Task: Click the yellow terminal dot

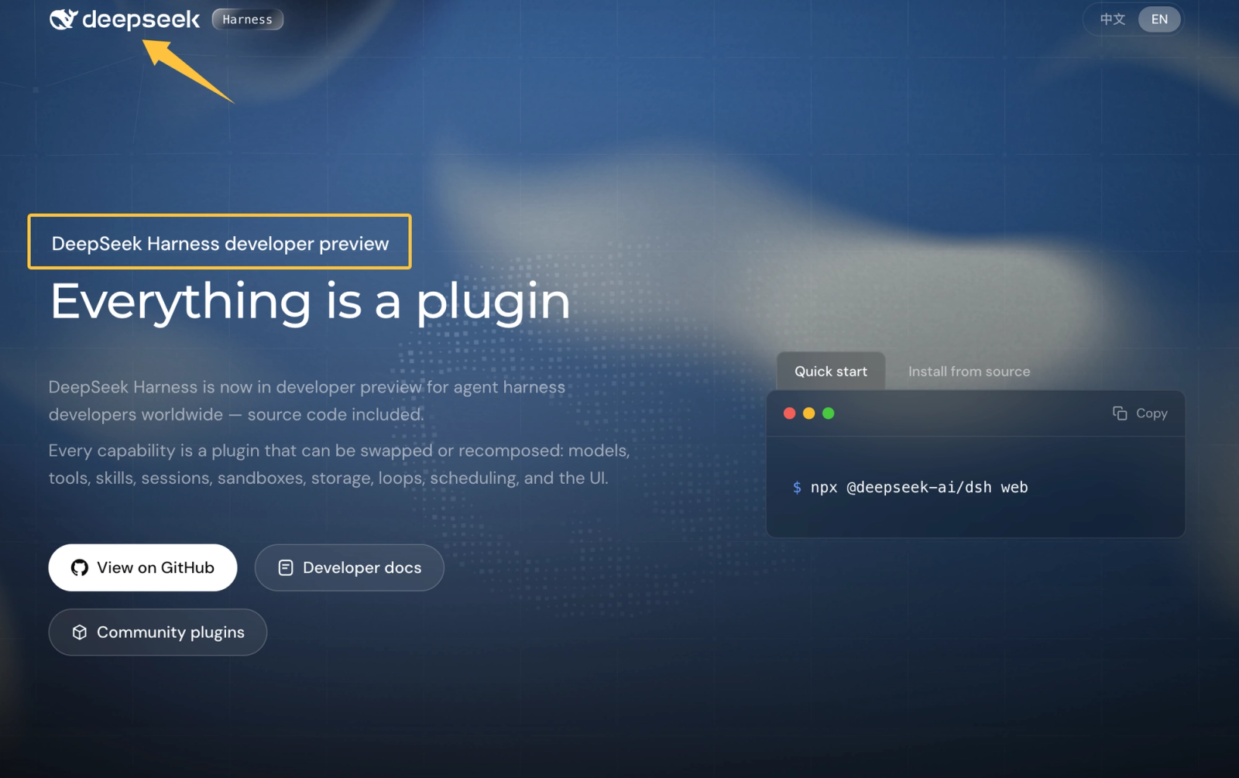Action: click(809, 413)
